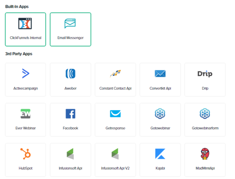The image size is (235, 179).
Task: Pick the Gotowebinar flower icon
Action: point(160,114)
